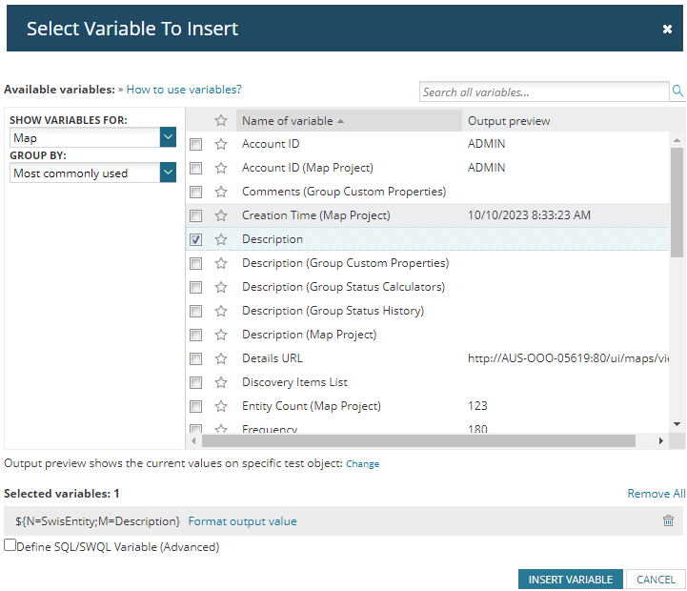
Task: Click the Output preview column header
Action: pos(509,121)
